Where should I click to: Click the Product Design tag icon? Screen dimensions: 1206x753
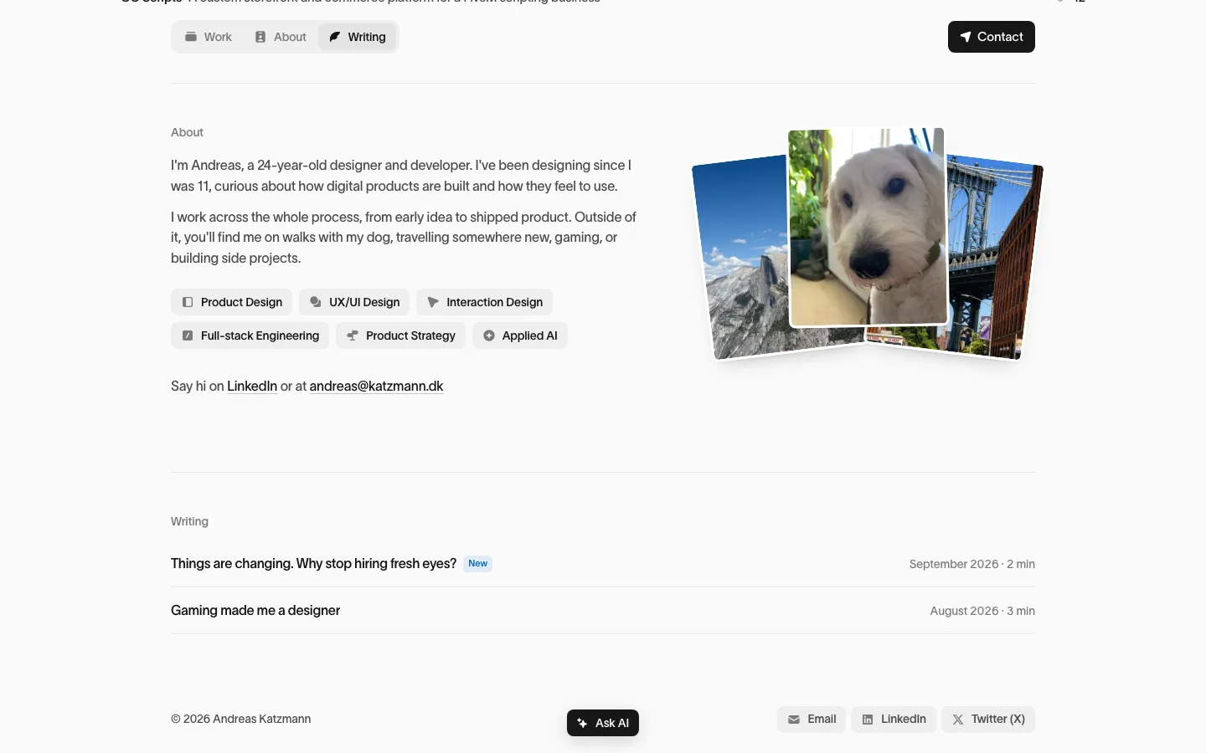pos(188,302)
